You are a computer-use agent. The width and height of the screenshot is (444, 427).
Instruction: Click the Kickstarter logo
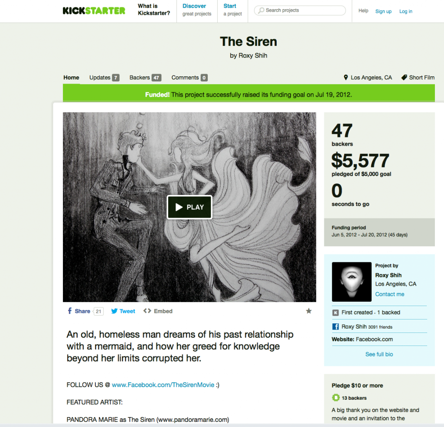click(x=94, y=11)
